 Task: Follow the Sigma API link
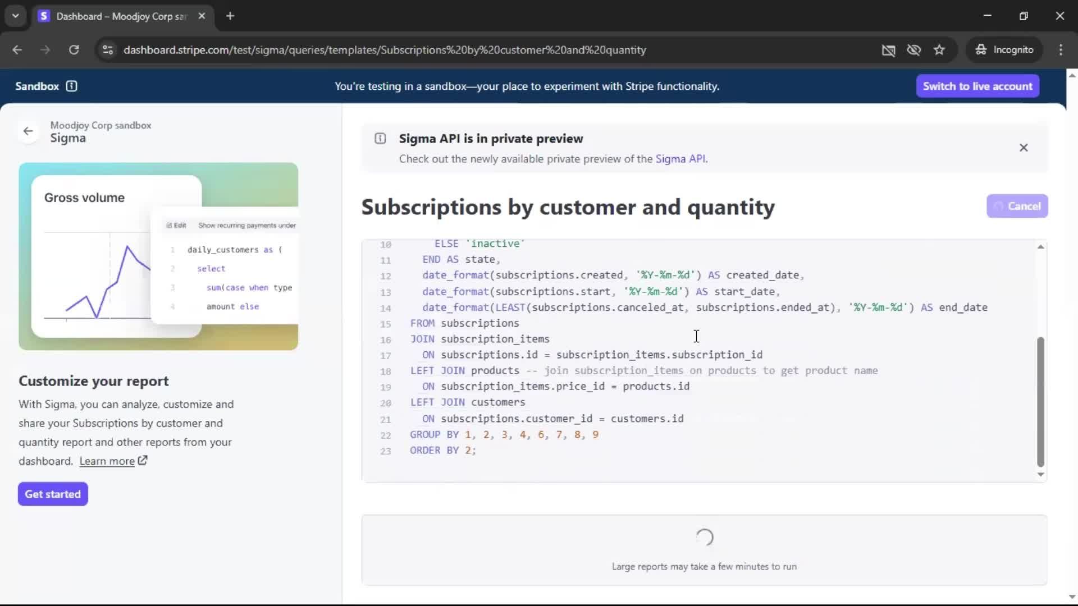point(680,159)
